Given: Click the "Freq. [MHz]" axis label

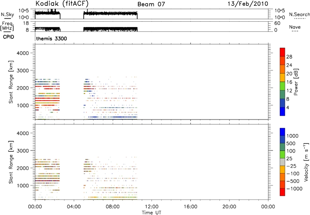Looking at the screenshot, I should coord(7,26).
